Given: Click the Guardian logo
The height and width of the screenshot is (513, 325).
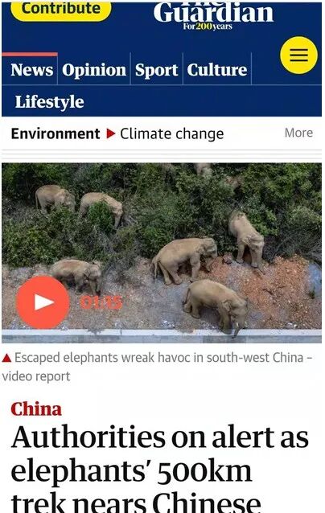Looking at the screenshot, I should [213, 14].
